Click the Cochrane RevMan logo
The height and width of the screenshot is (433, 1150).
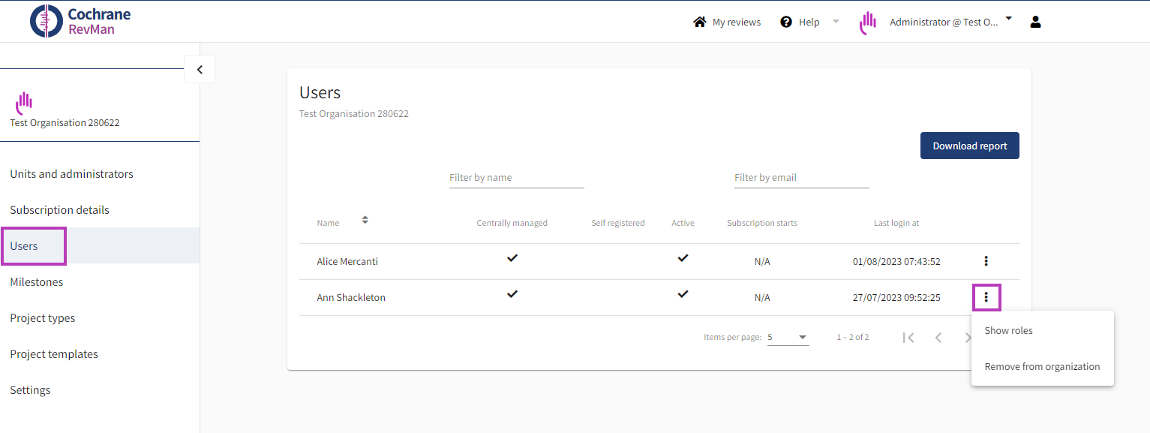click(79, 20)
